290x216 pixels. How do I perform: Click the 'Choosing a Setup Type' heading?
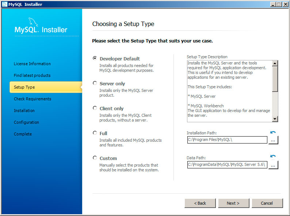123,24
